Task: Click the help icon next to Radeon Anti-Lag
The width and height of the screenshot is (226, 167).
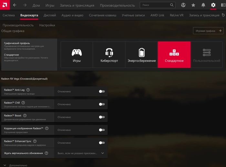Action: [28, 90]
